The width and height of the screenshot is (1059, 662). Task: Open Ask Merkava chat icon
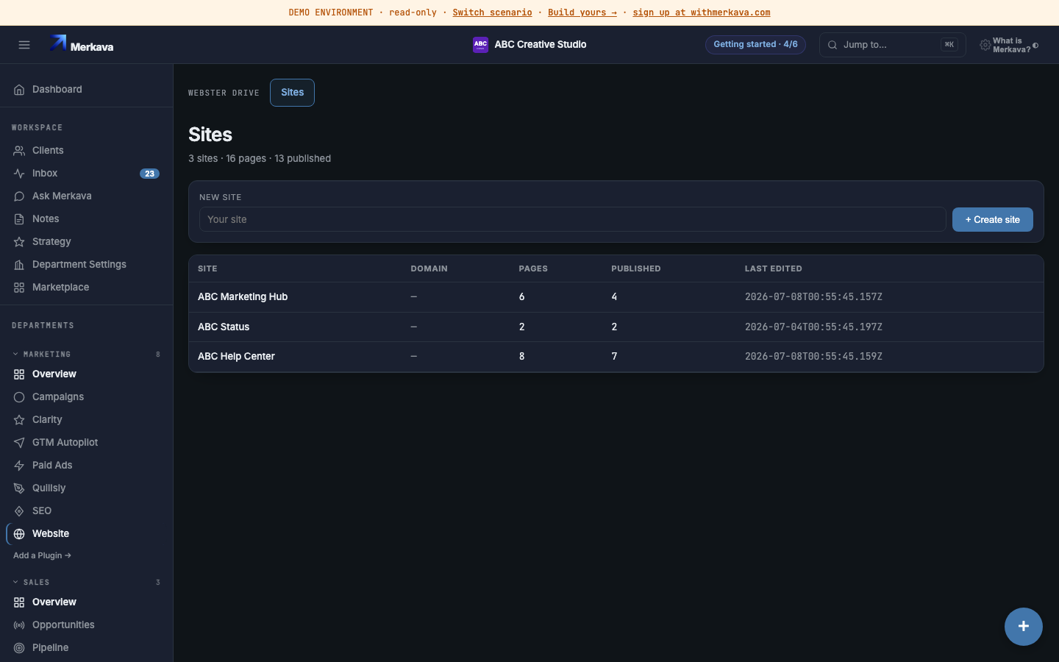(x=19, y=196)
